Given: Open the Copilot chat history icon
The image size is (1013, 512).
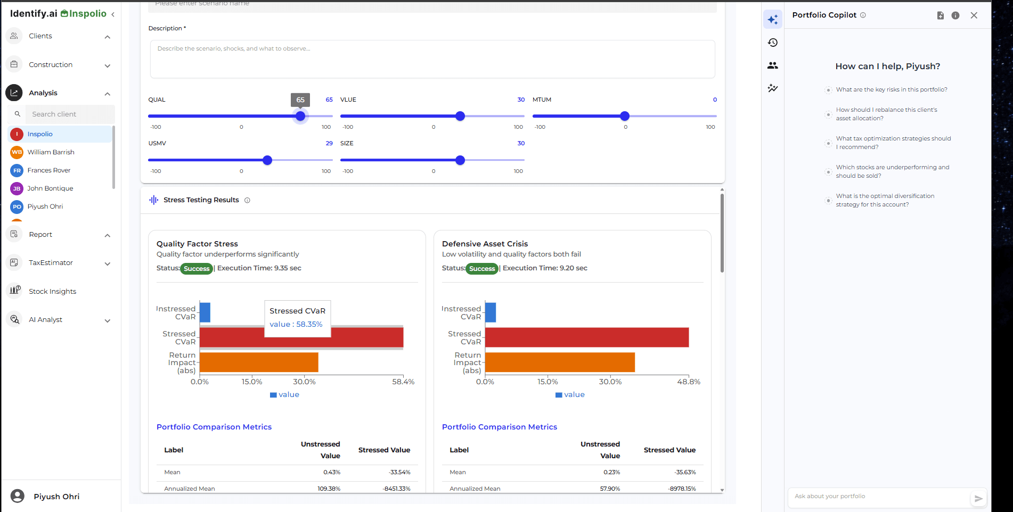Looking at the screenshot, I should coord(772,43).
